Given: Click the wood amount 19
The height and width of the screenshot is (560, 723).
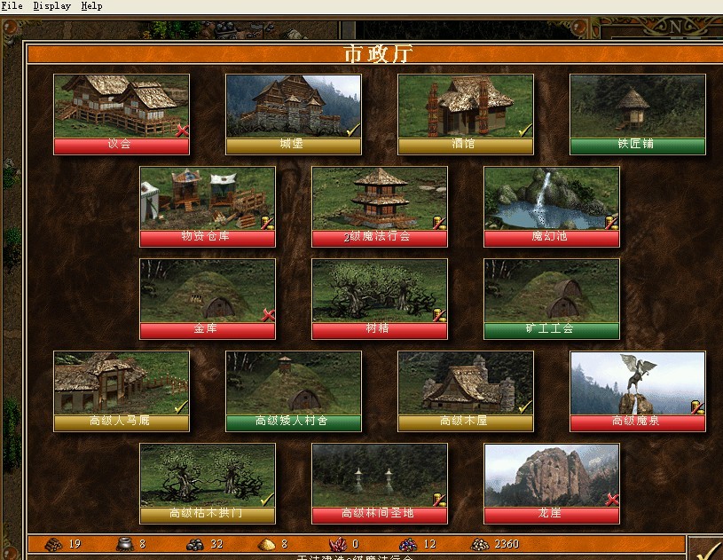Looking at the screenshot, I should tap(75, 544).
